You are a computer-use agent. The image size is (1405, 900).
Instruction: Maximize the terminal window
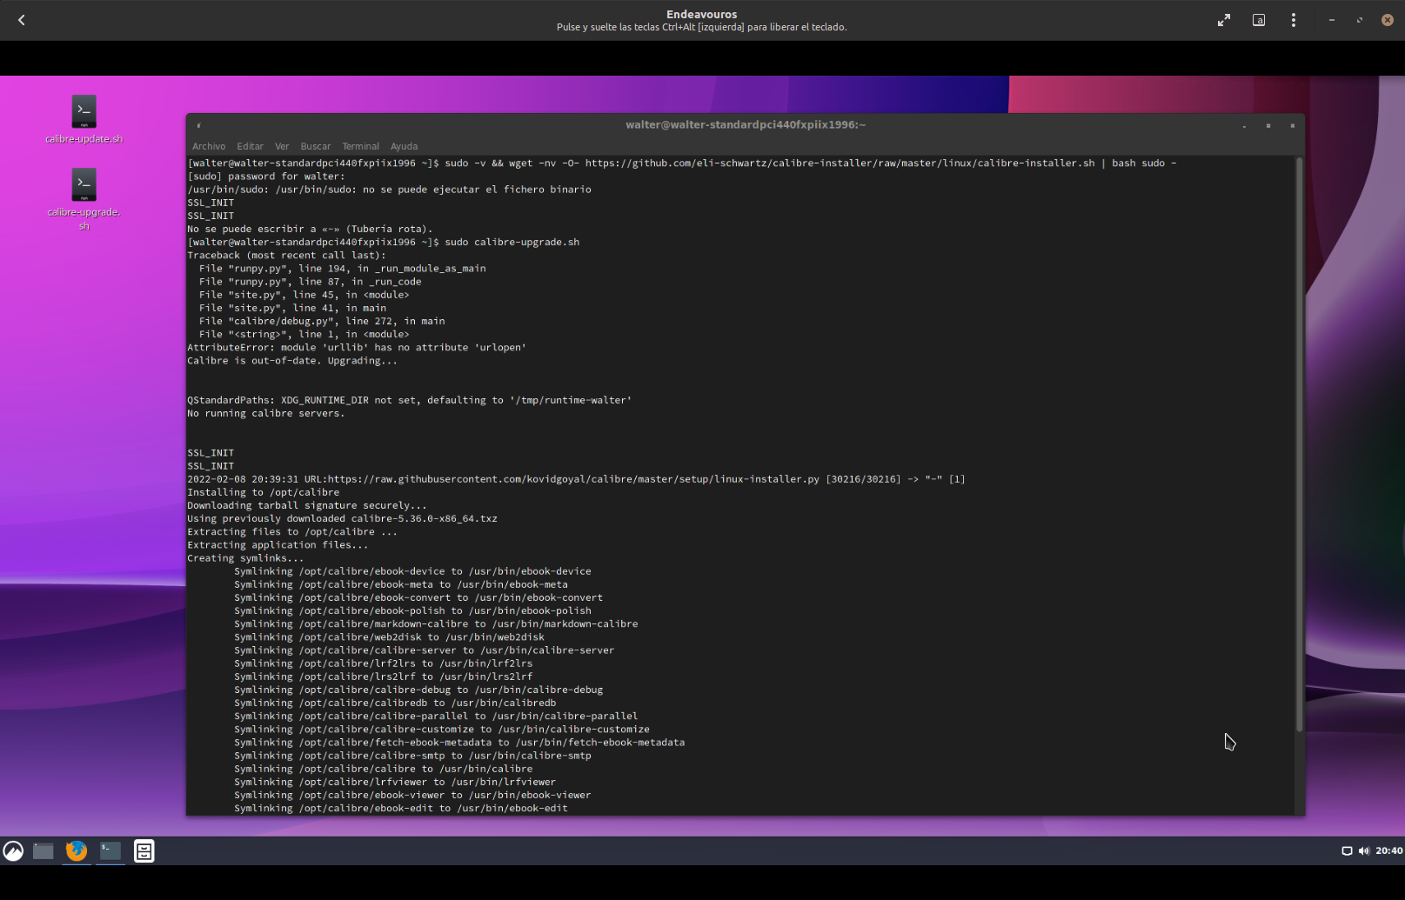[1268, 126]
